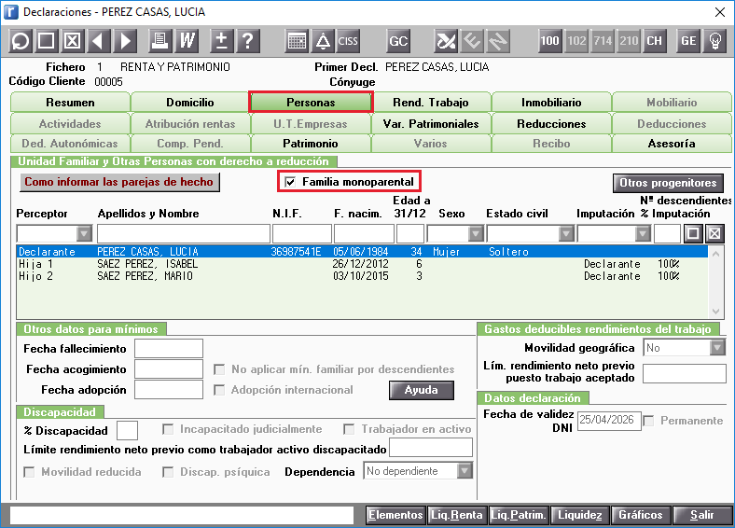Open the Imputación dropdown
This screenshot has height=528, width=735.
pyautogui.click(x=642, y=233)
